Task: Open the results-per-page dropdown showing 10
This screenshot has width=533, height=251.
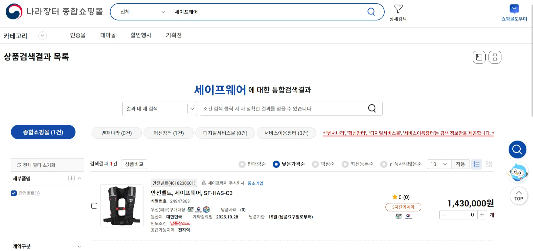Action: click(439, 164)
